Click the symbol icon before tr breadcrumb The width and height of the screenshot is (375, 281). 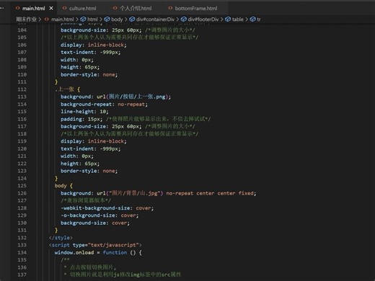tap(252, 19)
